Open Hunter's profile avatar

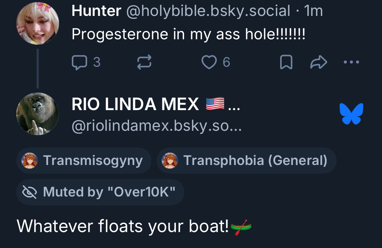[x=38, y=23]
